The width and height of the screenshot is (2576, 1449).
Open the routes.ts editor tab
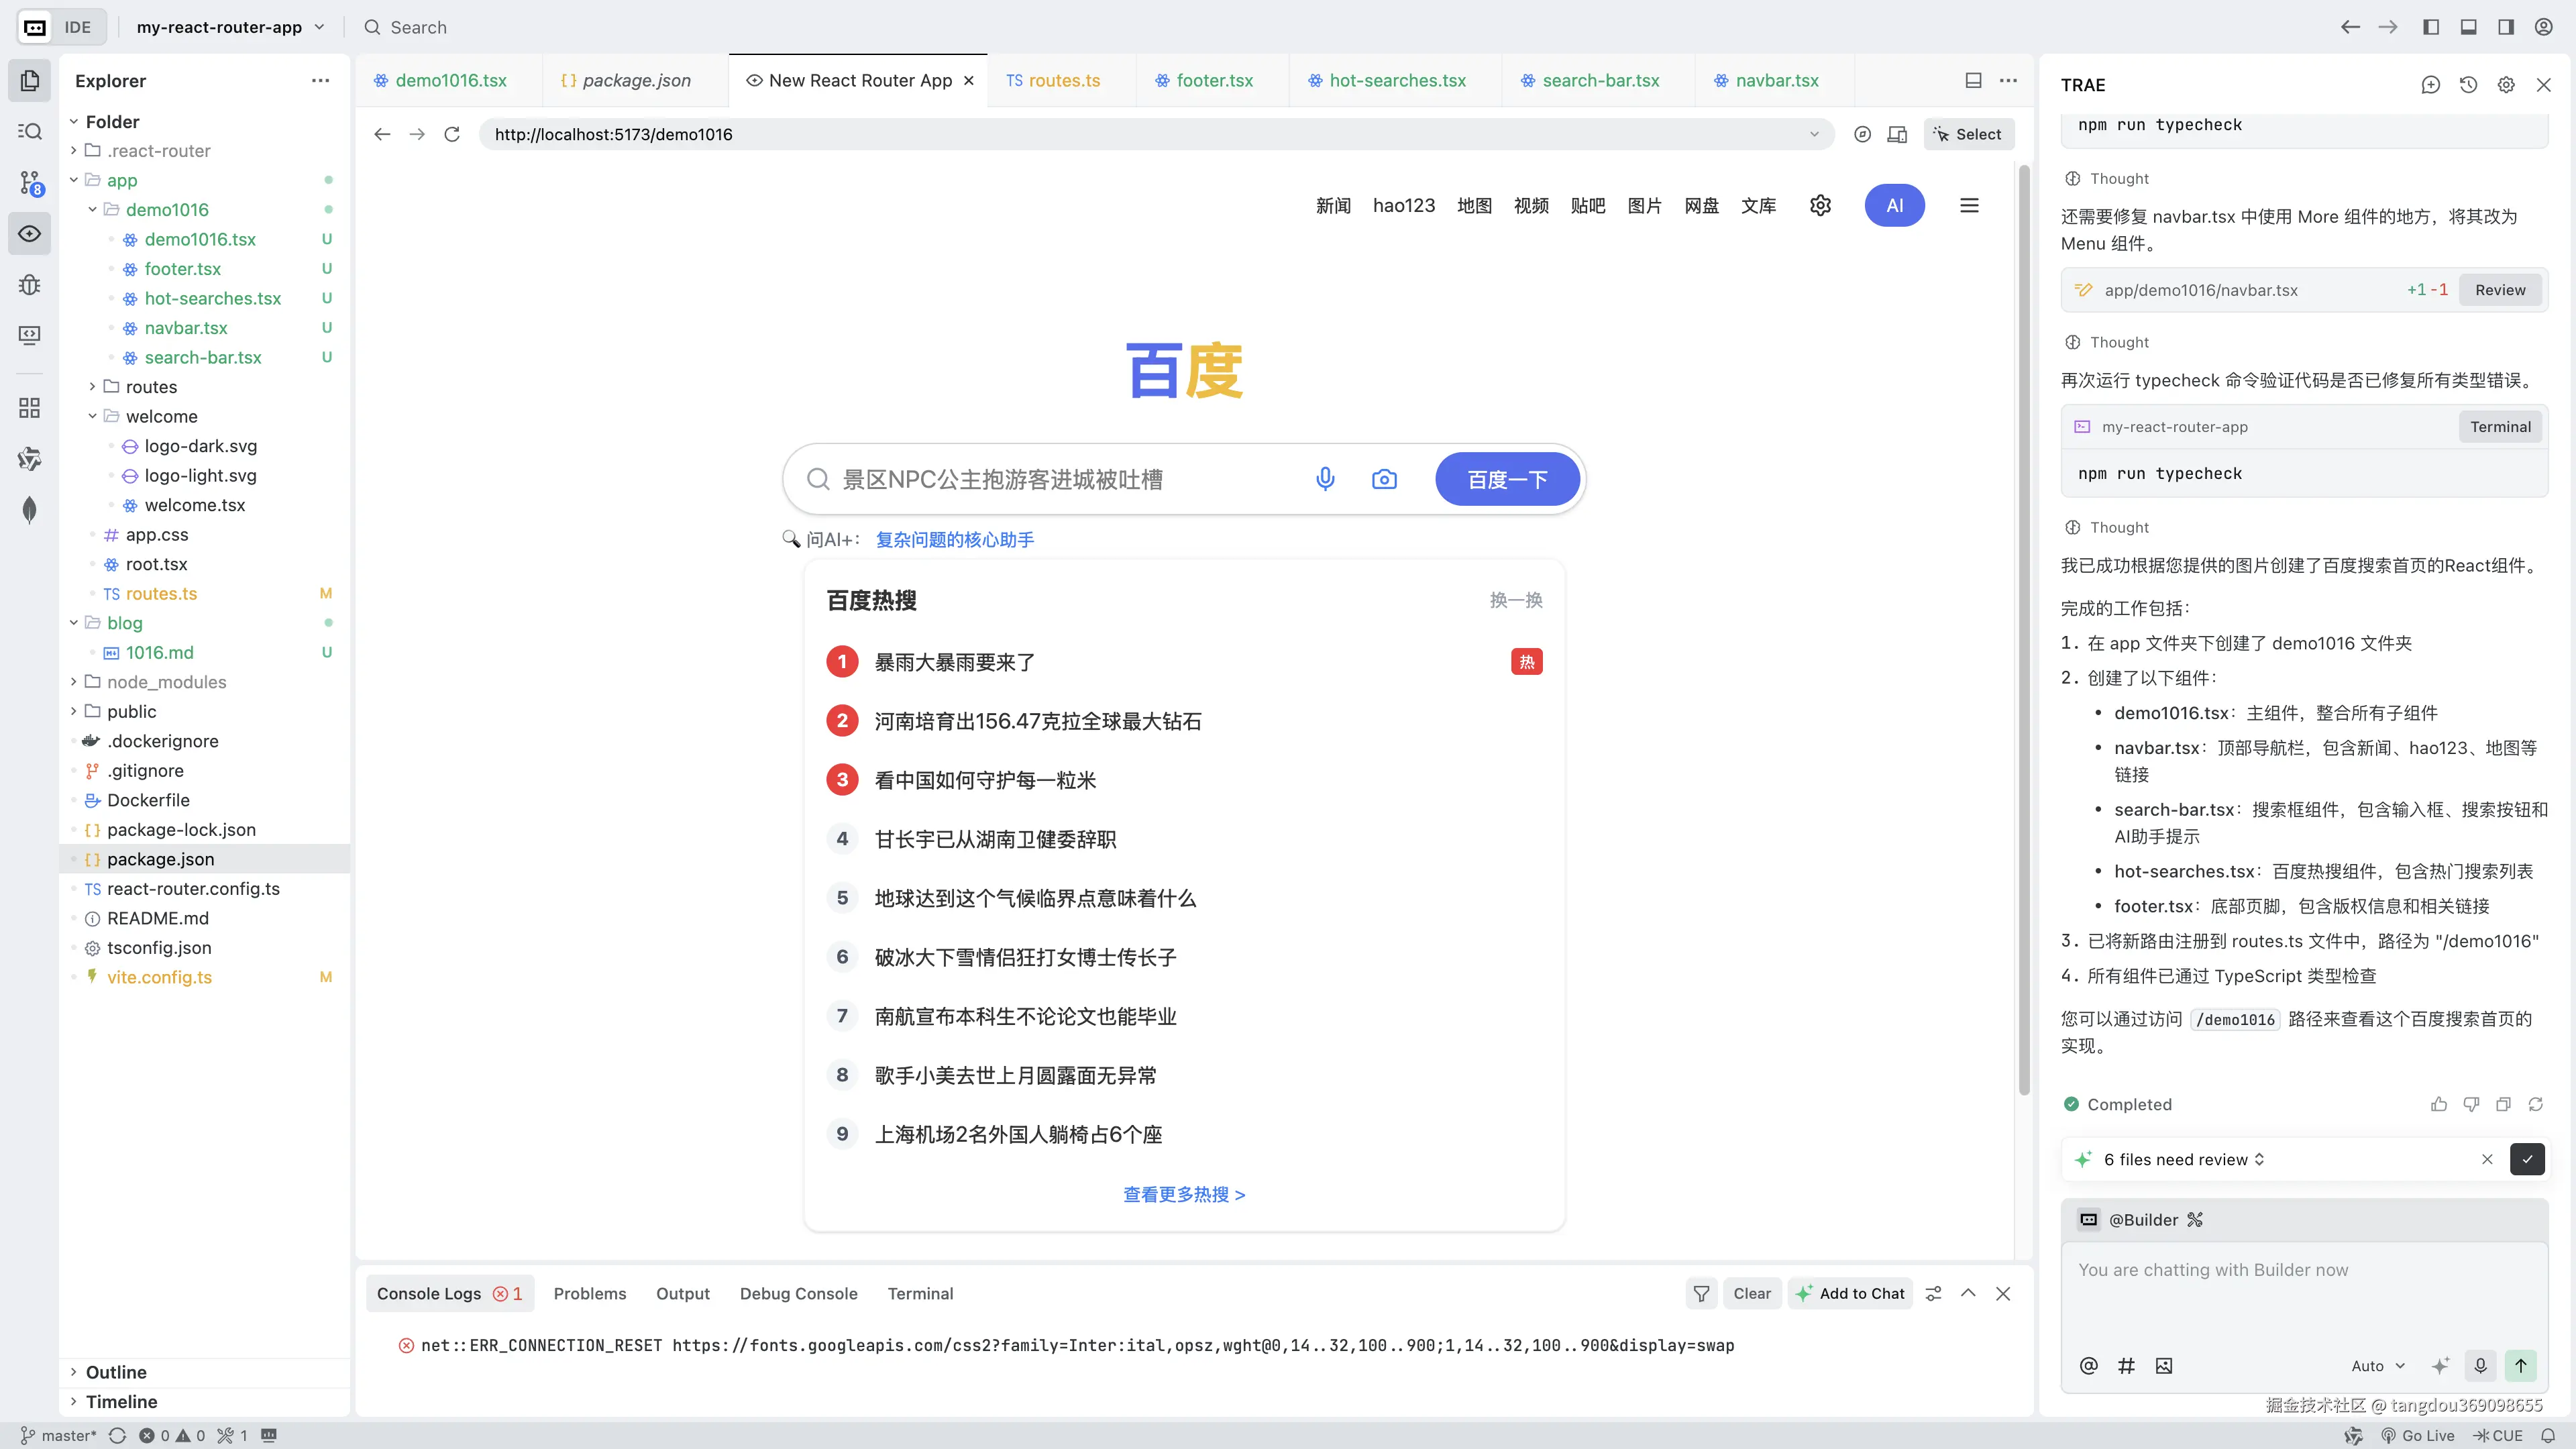pos(1063,80)
